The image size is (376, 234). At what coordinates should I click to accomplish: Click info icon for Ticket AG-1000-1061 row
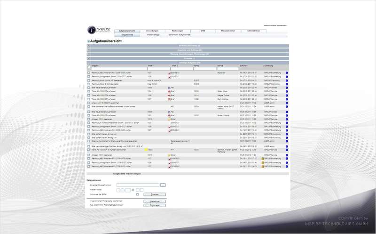coord(287,115)
